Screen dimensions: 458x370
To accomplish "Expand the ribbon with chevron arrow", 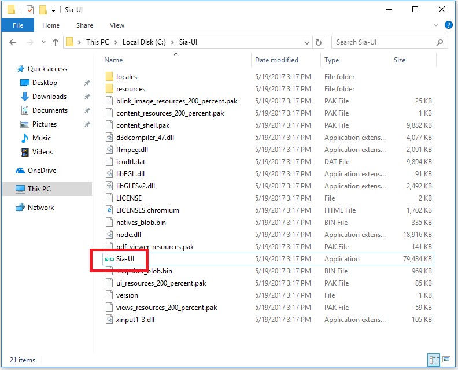I will (437, 25).
